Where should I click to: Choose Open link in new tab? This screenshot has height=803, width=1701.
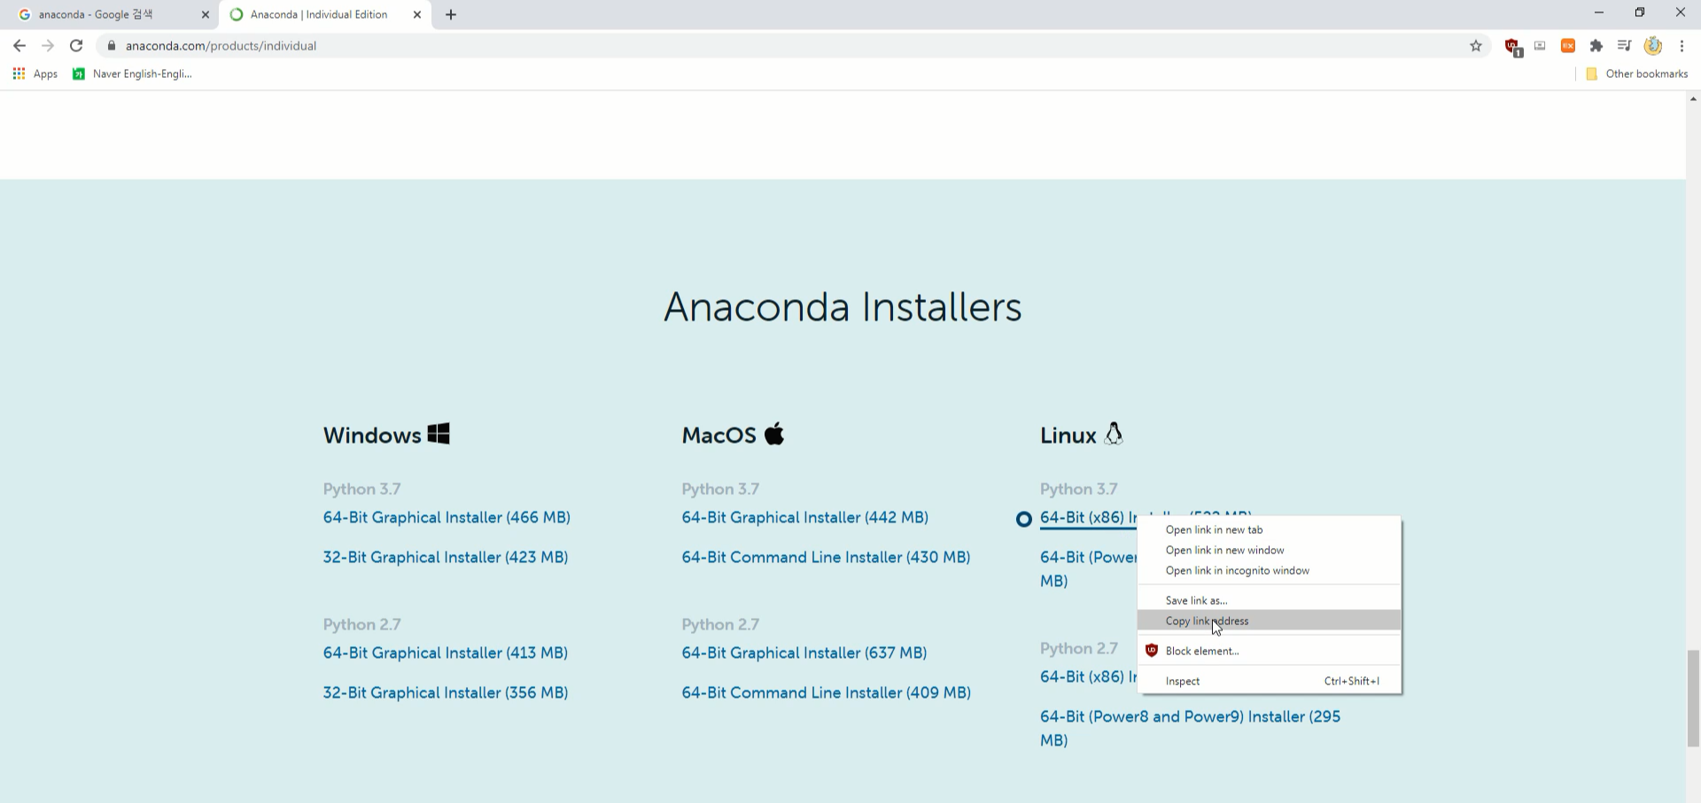click(x=1270, y=529)
